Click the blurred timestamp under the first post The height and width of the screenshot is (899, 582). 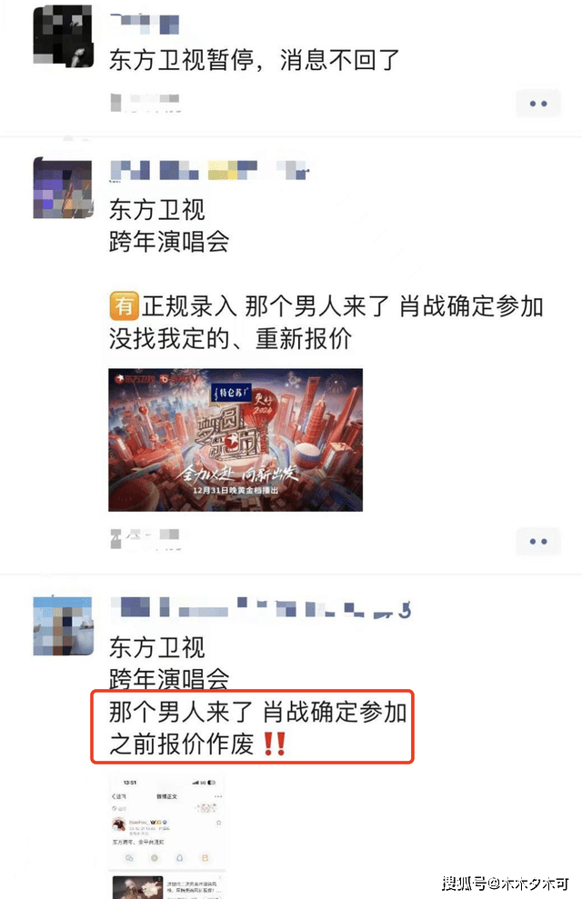click(145, 103)
